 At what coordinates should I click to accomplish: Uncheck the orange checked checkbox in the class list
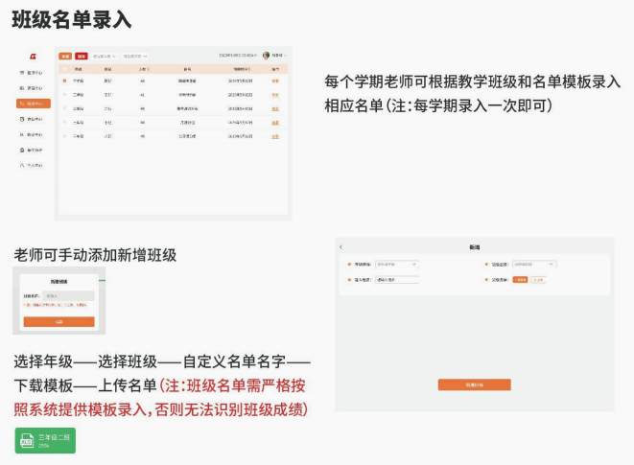tap(64, 81)
